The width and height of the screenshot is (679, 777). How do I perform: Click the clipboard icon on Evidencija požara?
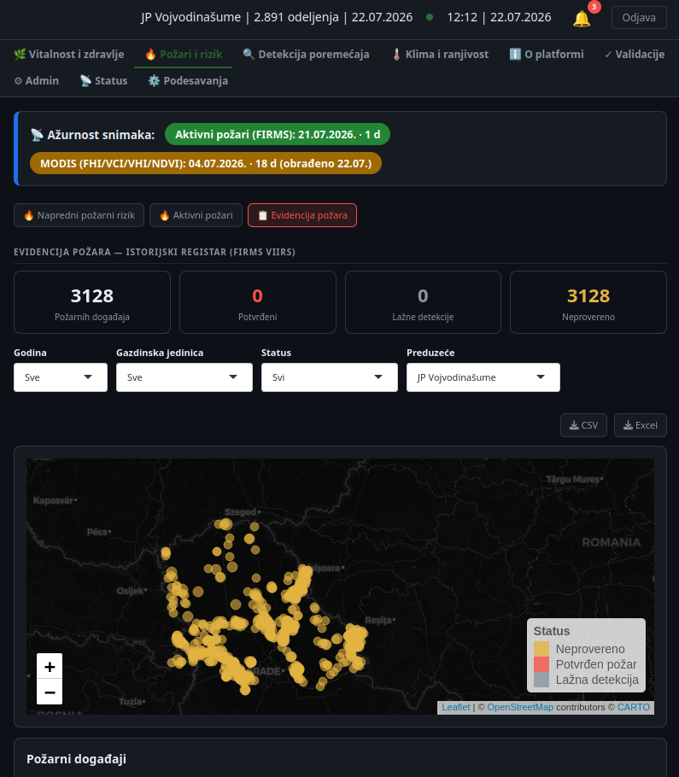tap(263, 215)
